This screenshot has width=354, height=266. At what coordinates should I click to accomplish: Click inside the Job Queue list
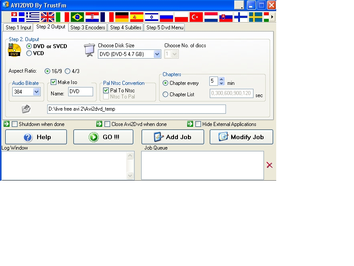[202, 165]
